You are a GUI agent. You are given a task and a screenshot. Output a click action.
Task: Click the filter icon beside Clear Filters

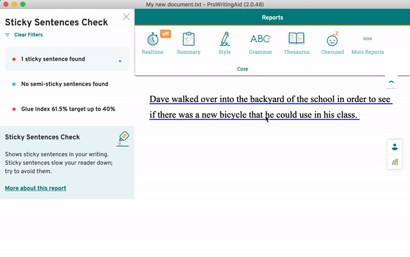[x=8, y=35]
